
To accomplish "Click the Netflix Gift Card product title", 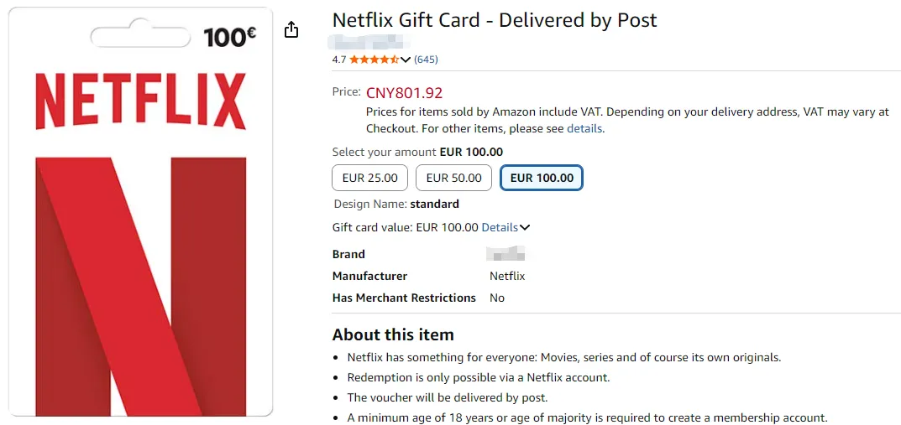I will tap(495, 20).
